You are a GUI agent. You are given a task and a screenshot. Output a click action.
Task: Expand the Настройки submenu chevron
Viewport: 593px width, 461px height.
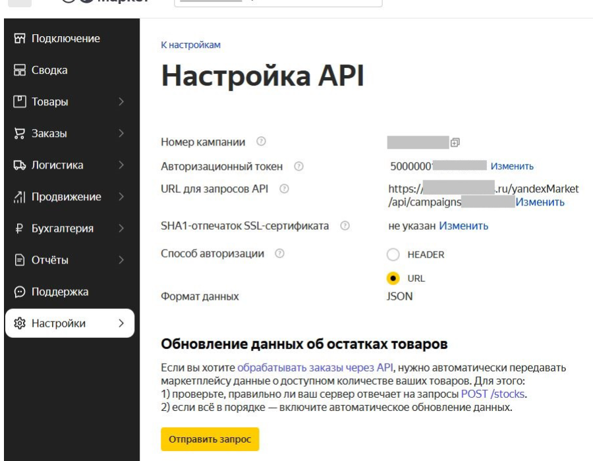click(x=121, y=323)
